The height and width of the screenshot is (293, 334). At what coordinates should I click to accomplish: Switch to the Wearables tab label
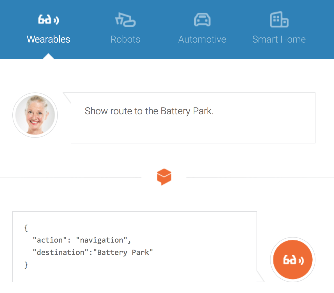tap(48, 39)
